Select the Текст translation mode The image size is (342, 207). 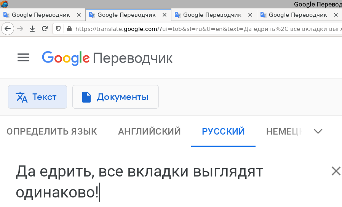pyautogui.click(x=38, y=97)
